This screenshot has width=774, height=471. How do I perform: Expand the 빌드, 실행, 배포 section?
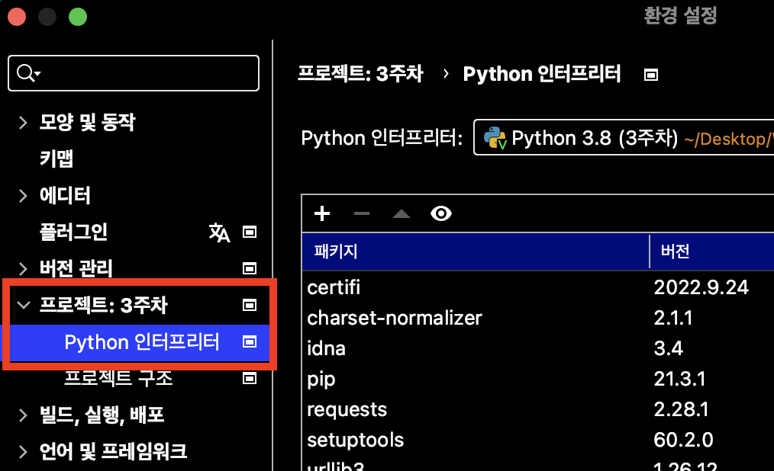pyautogui.click(x=23, y=415)
